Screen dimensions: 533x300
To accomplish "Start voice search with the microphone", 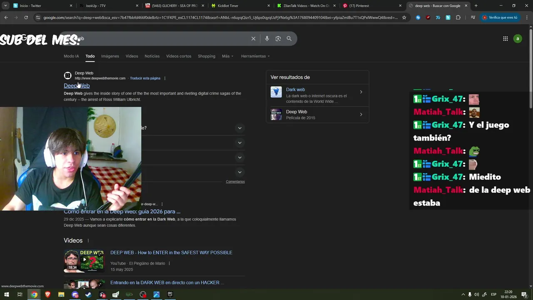I will click(267, 38).
